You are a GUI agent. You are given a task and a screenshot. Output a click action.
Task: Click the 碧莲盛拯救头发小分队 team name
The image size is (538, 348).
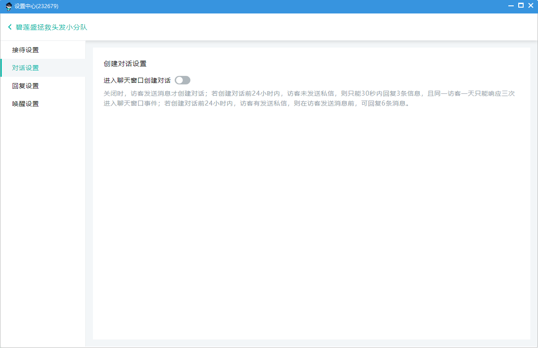pyautogui.click(x=51, y=27)
